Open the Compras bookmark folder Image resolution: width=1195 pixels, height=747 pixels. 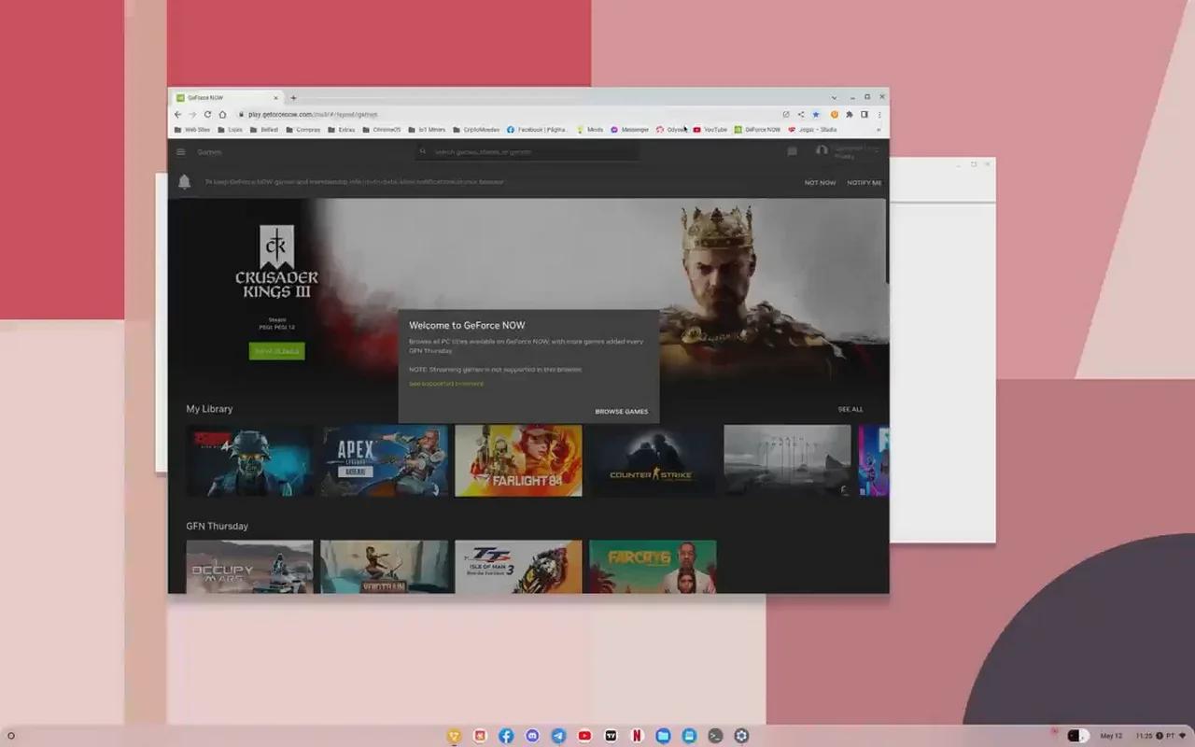click(x=303, y=130)
